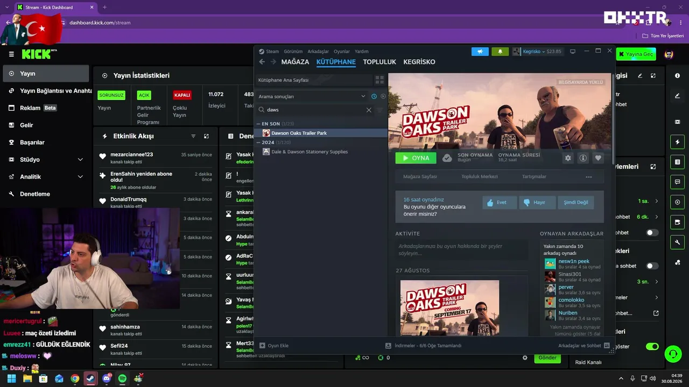Favorite the game with the heart icon
The width and height of the screenshot is (689, 387).
(598, 158)
